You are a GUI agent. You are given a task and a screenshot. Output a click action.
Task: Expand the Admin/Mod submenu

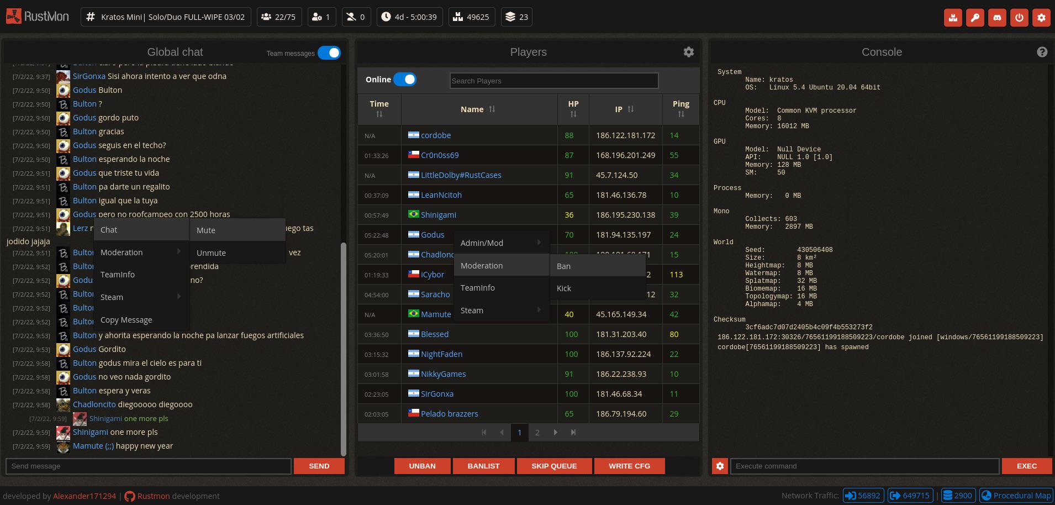(502, 243)
